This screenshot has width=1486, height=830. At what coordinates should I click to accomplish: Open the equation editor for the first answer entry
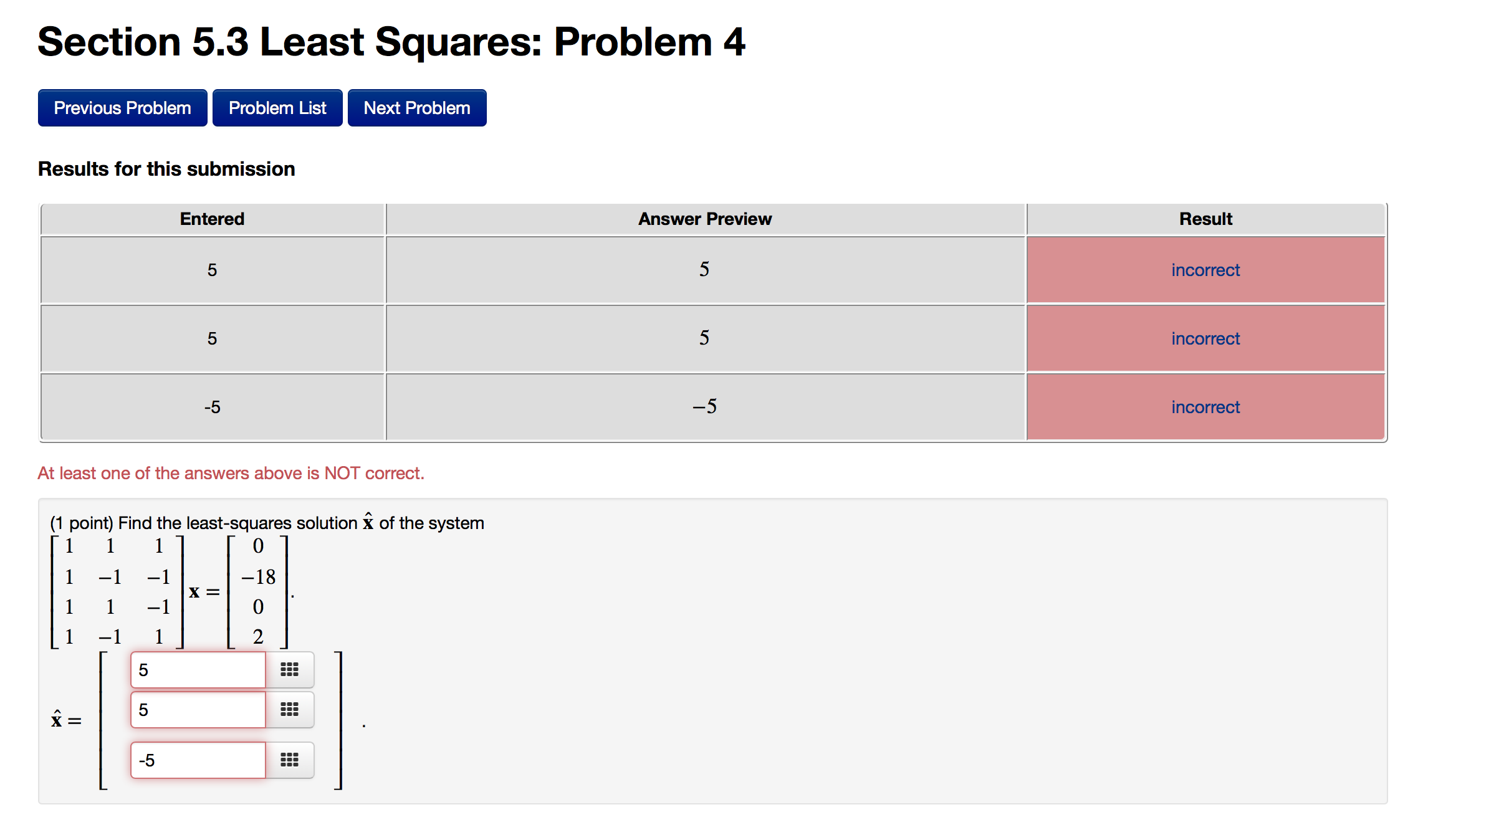290,670
